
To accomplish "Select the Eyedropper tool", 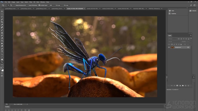I will pyautogui.click(x=2, y=25).
